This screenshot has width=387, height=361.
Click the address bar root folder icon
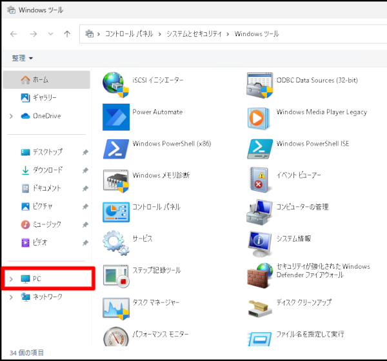(90, 34)
